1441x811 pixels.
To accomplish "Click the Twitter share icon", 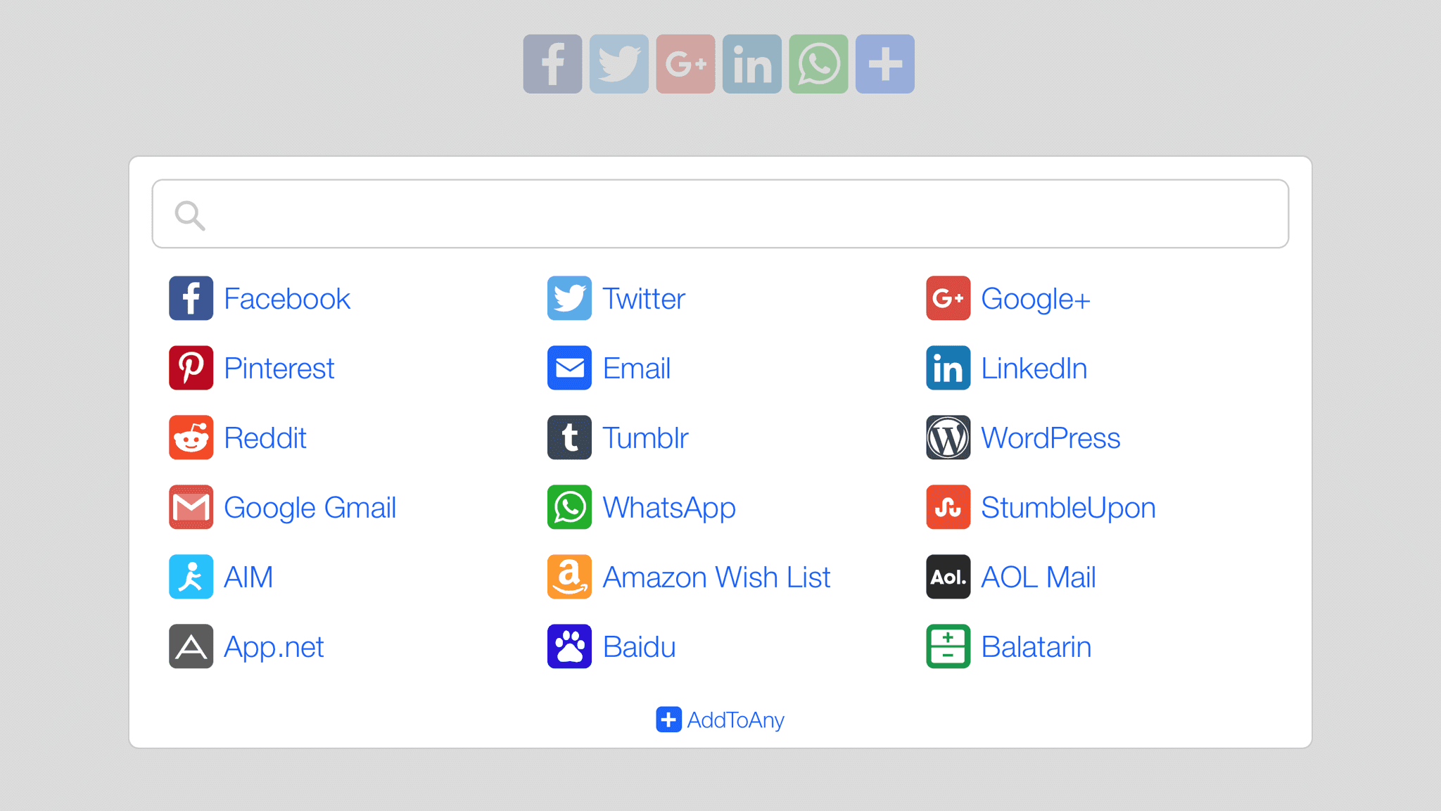I will [618, 63].
